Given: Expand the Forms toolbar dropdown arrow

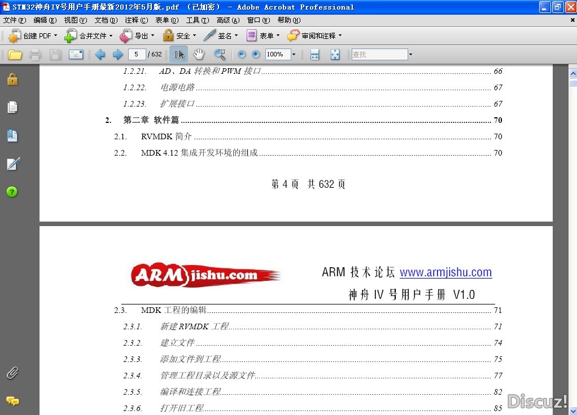Looking at the screenshot, I should tap(278, 36).
